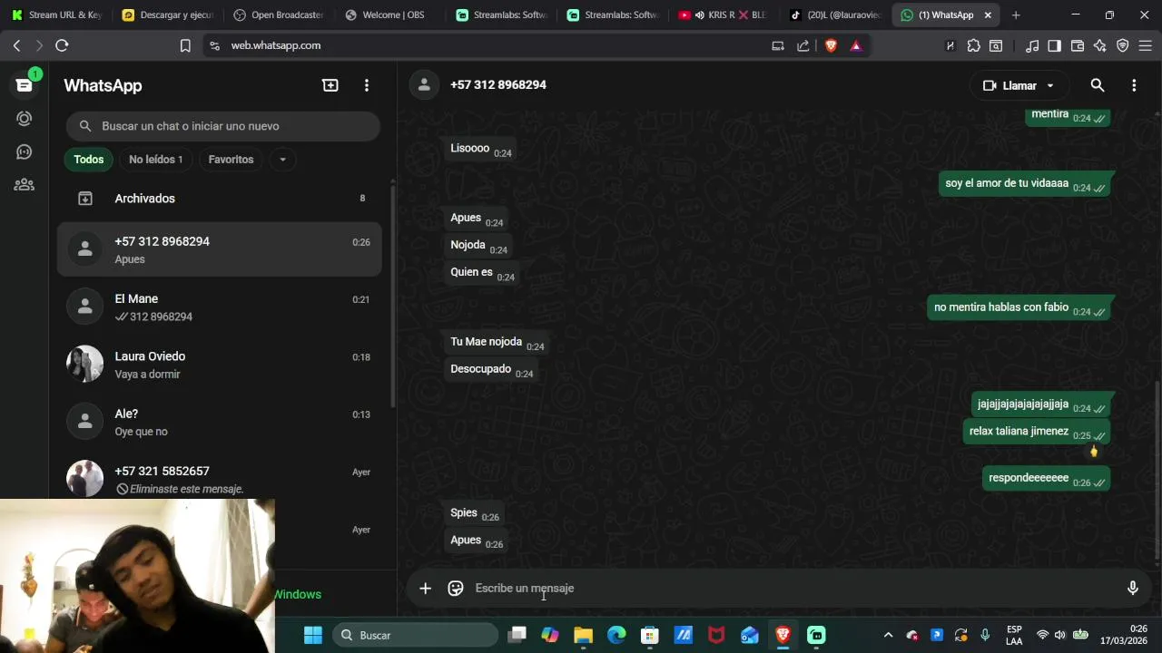Open the volume control in system tray

tap(1059, 635)
